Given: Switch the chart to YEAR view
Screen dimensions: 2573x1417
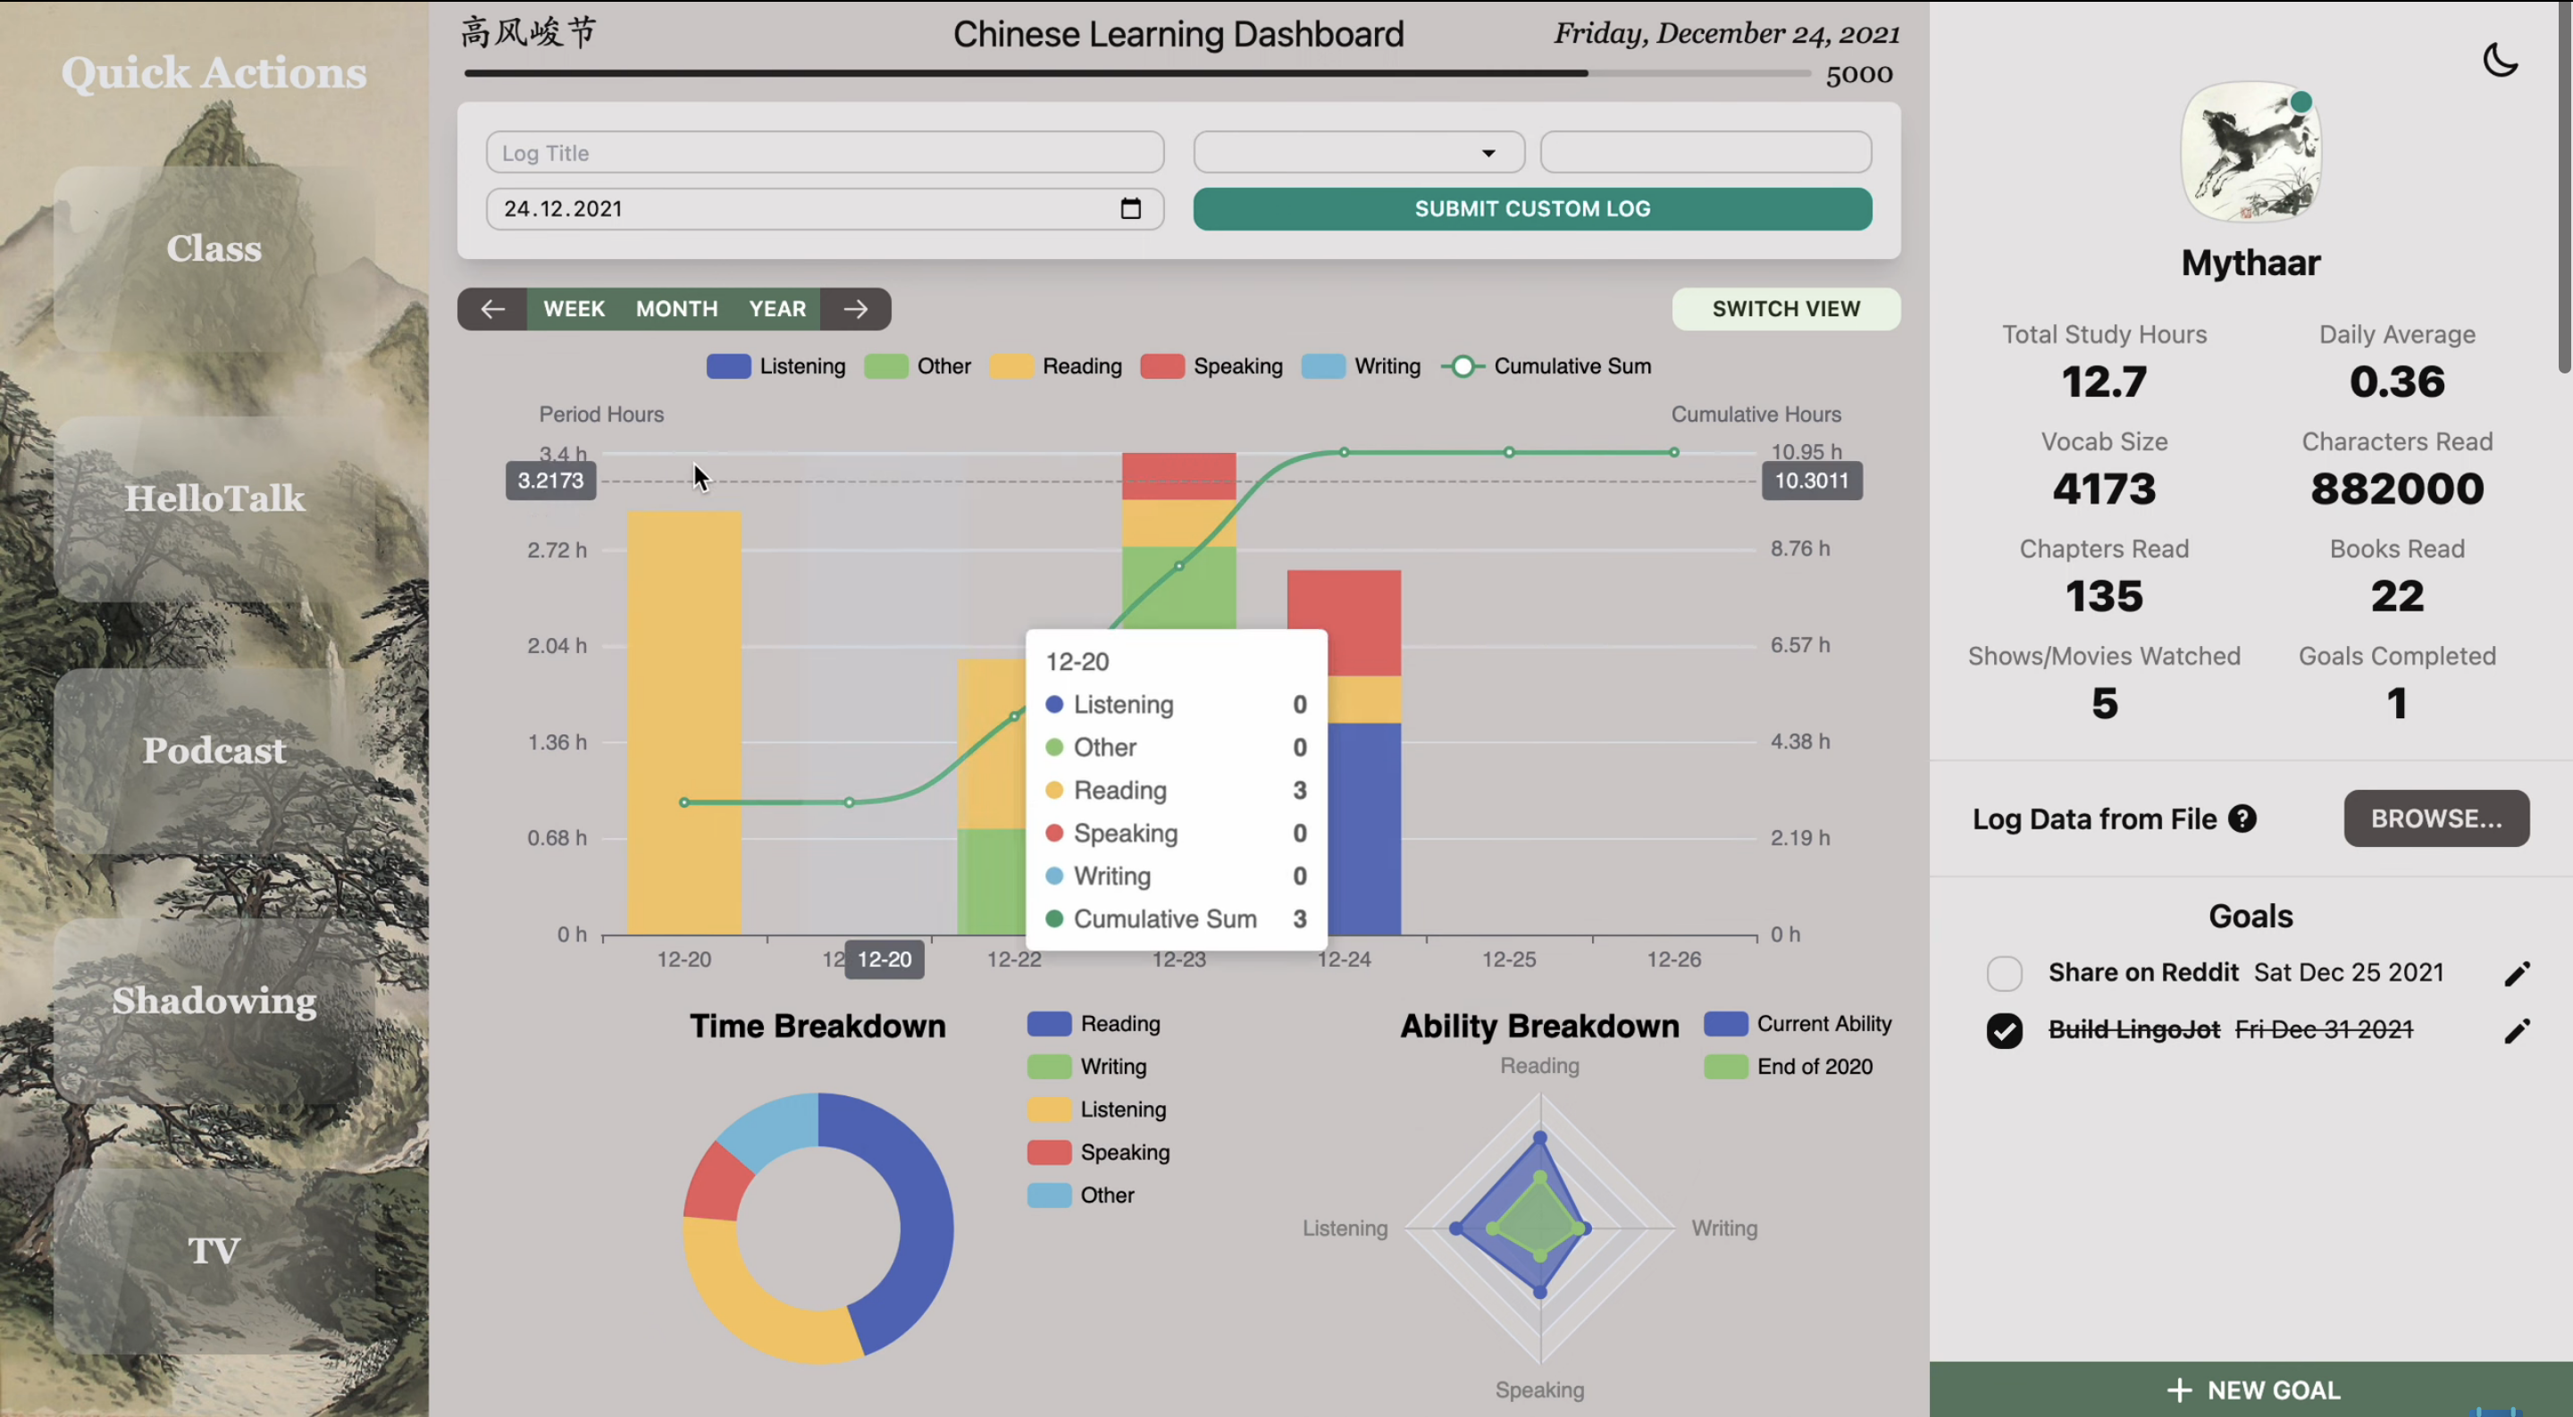Looking at the screenshot, I should point(777,308).
